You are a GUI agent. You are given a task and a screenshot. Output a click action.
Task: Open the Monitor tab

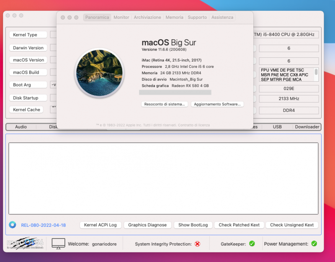[121, 17]
